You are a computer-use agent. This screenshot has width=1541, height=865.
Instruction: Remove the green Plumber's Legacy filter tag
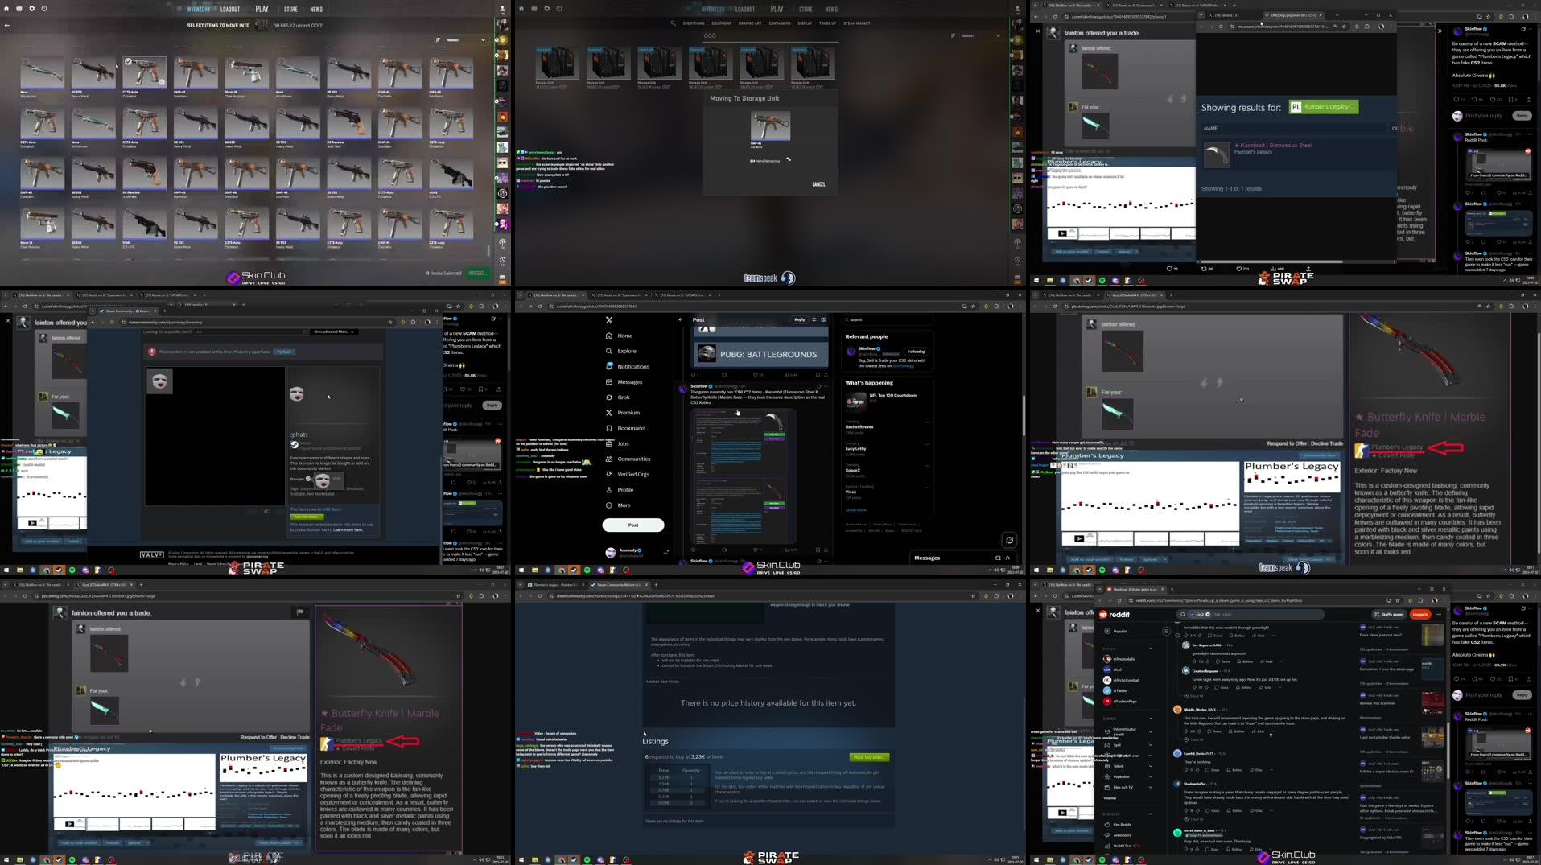1353,107
